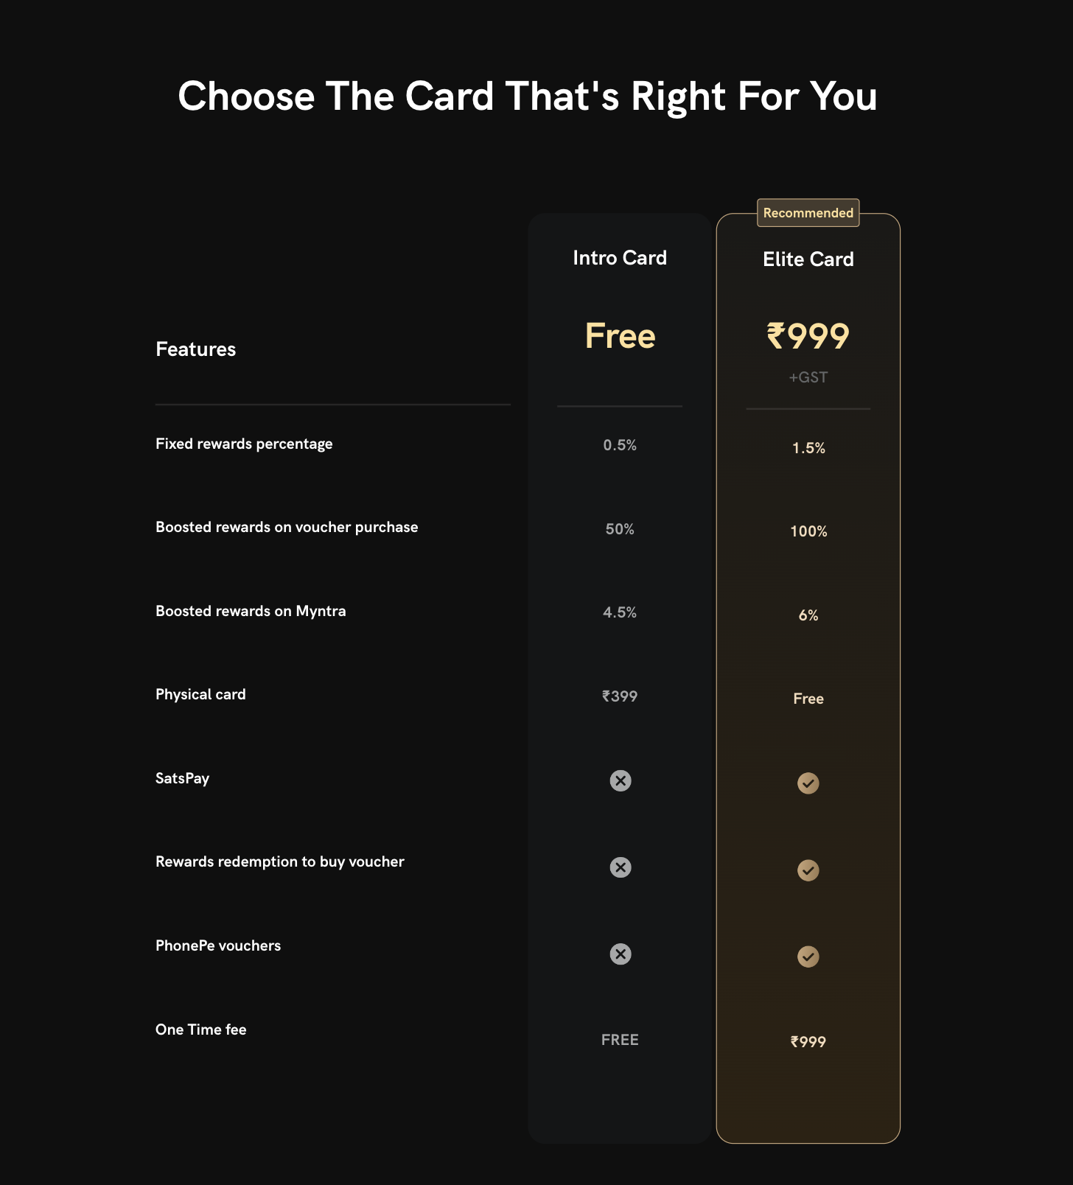Image resolution: width=1073 pixels, height=1185 pixels.
Task: Click the ₹999 price on Elite Card
Action: tap(808, 336)
